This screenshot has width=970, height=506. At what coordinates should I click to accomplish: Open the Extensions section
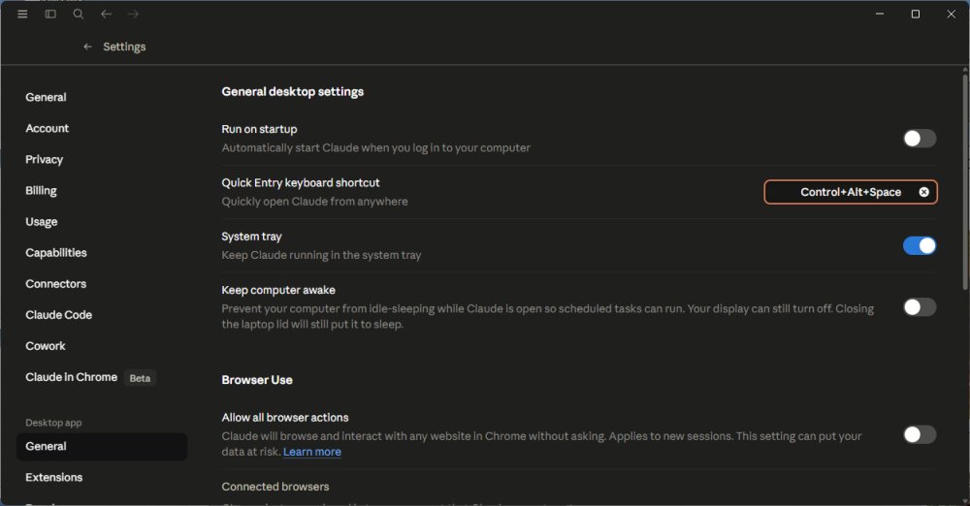(53, 477)
